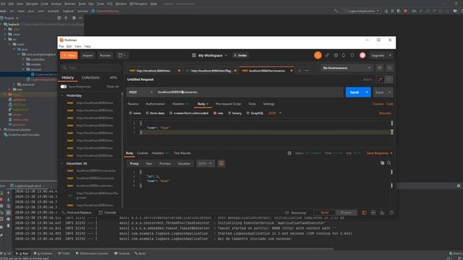The width and height of the screenshot is (463, 260).
Task: Click the Invite button
Action: [240, 56]
